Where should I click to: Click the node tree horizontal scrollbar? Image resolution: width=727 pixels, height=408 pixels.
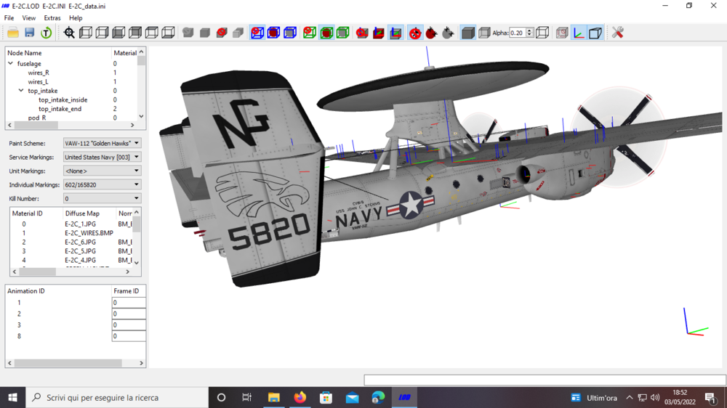coord(71,125)
